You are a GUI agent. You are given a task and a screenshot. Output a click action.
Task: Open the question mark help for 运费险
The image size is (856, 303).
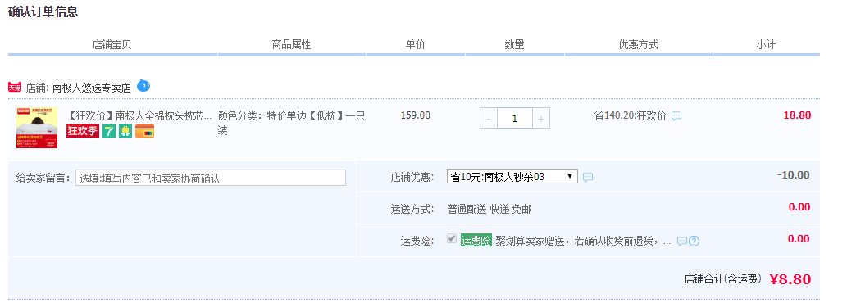pyautogui.click(x=694, y=241)
